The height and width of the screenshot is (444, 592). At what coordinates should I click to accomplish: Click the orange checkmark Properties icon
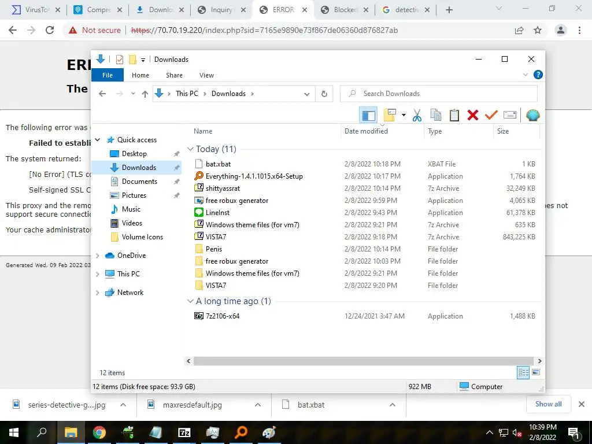(491, 115)
